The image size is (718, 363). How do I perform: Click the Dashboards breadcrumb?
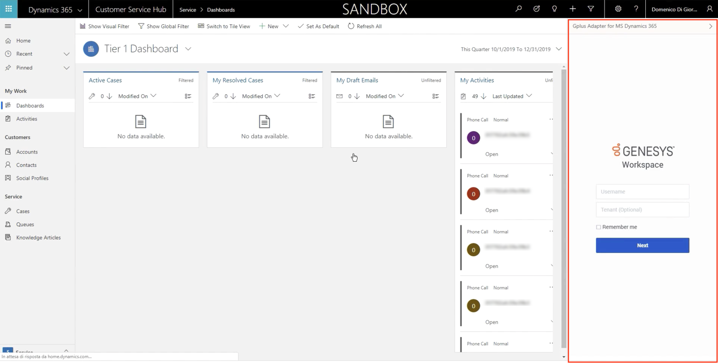(x=221, y=10)
